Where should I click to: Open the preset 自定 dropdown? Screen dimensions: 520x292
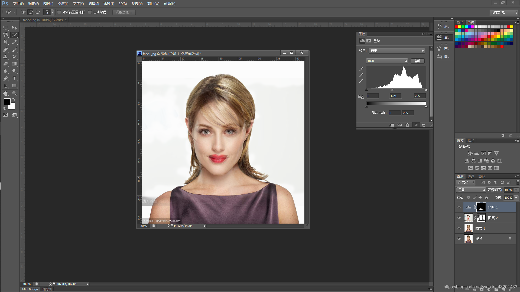click(x=397, y=51)
